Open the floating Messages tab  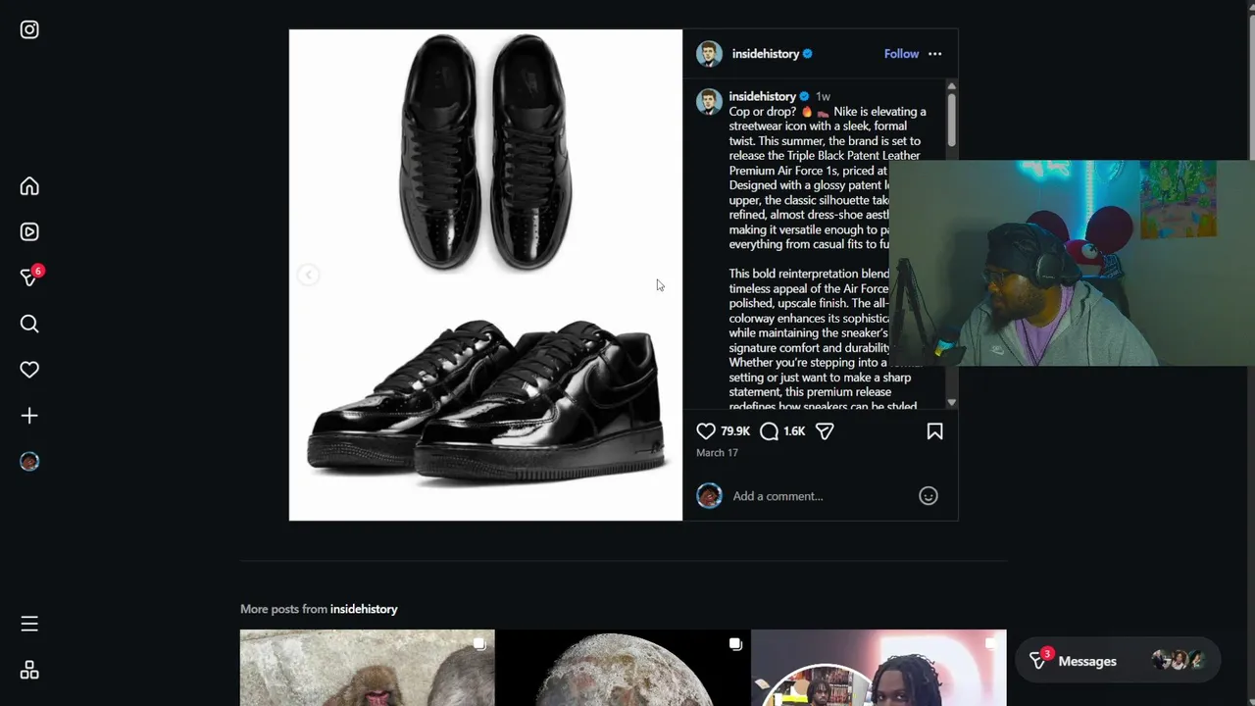pyautogui.click(x=1118, y=661)
